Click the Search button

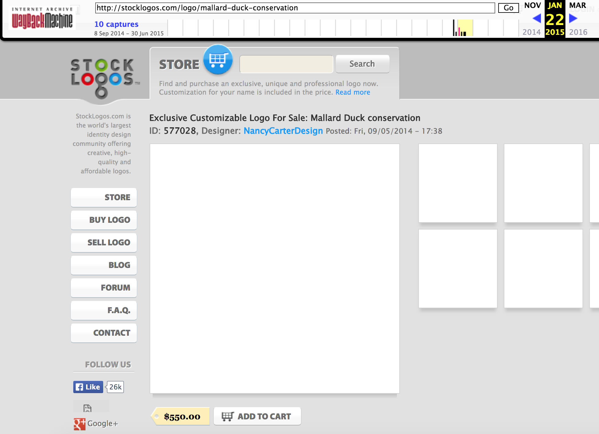coord(362,64)
